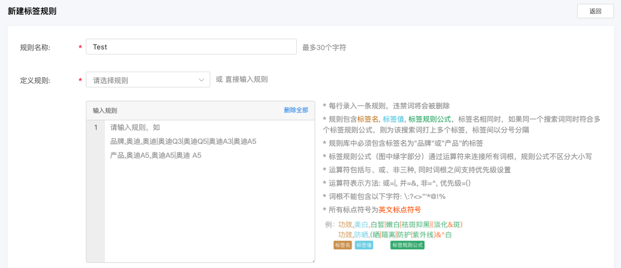Click the red 英文标点符号 highlighted text
The width and height of the screenshot is (621, 268).
(x=399, y=210)
